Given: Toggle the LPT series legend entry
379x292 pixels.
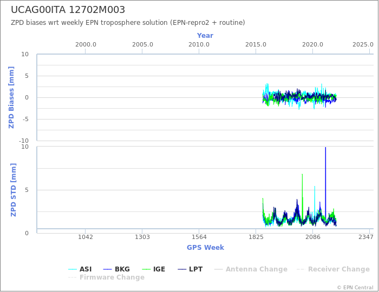Looking at the screenshot, I should (x=190, y=269).
